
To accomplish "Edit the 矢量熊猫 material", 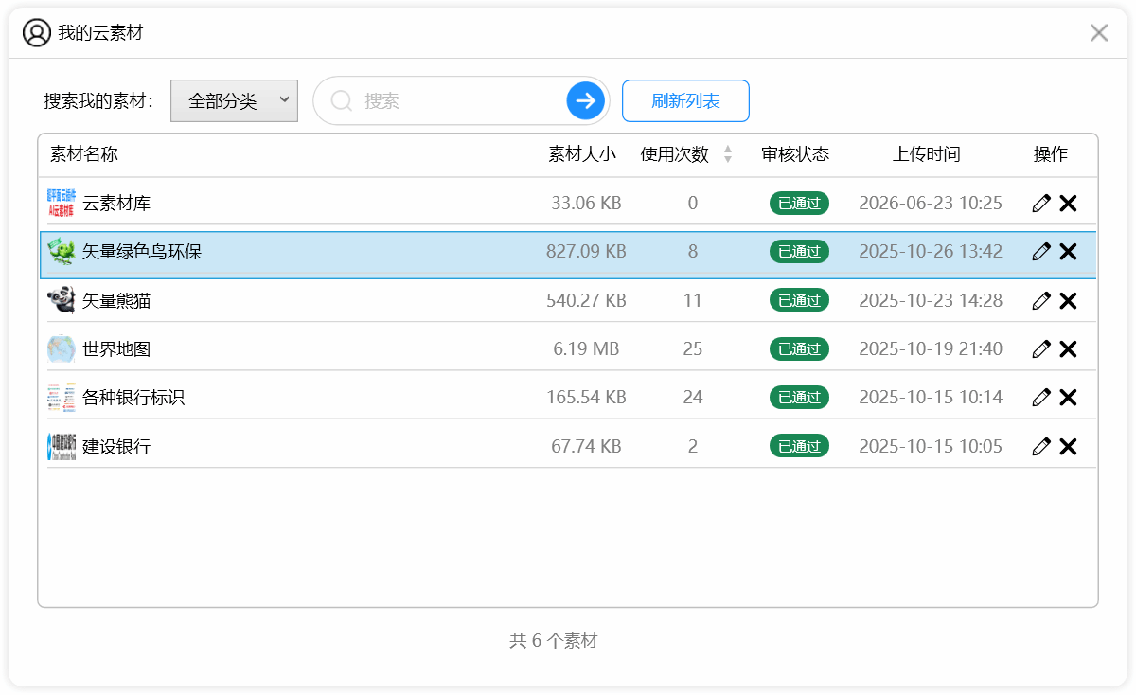I will pyautogui.click(x=1041, y=300).
